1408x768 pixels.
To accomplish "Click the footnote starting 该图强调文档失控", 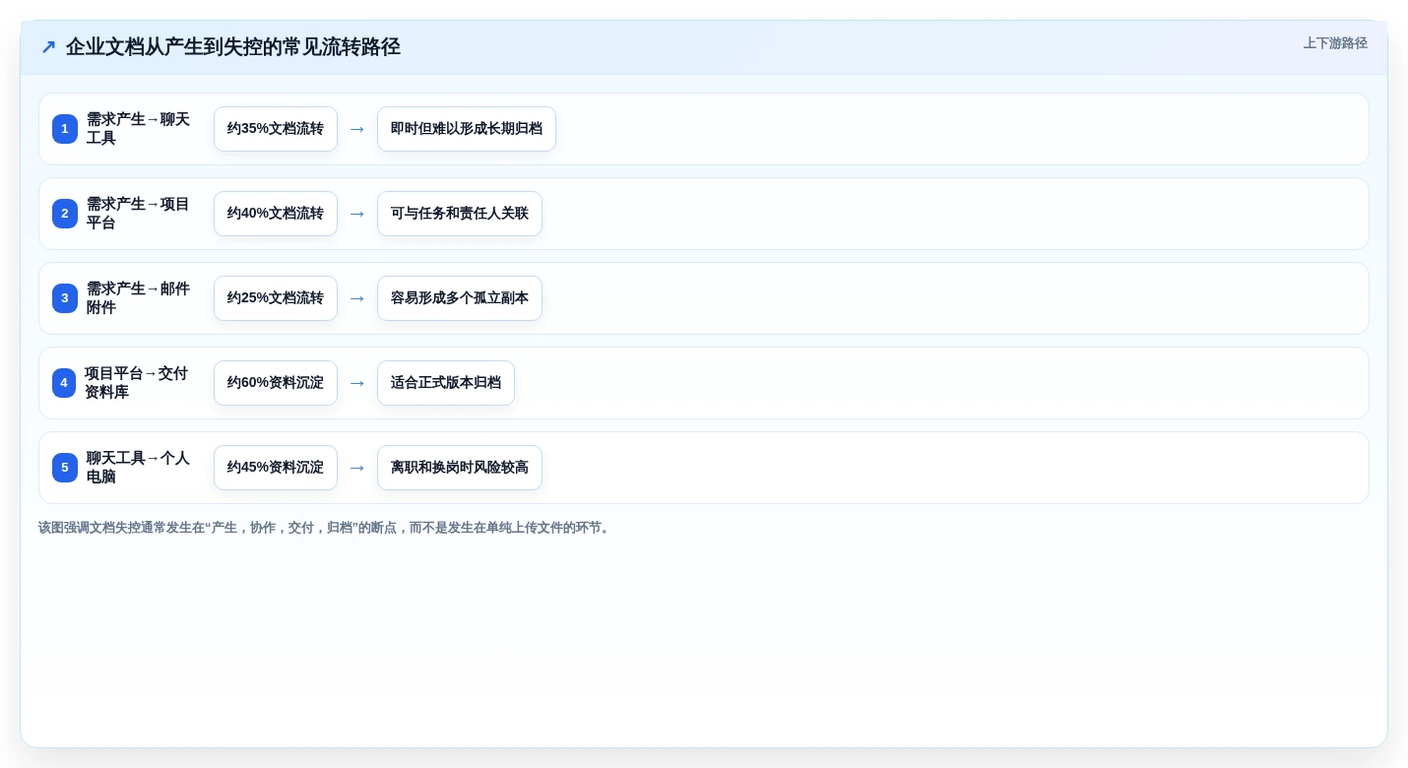I will pyautogui.click(x=326, y=528).
